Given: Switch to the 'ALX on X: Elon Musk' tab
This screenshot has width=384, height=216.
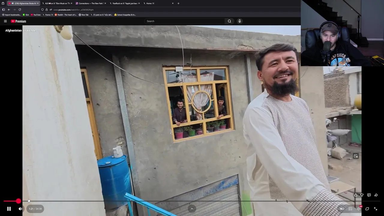Looking at the screenshot, I should 57,3.
